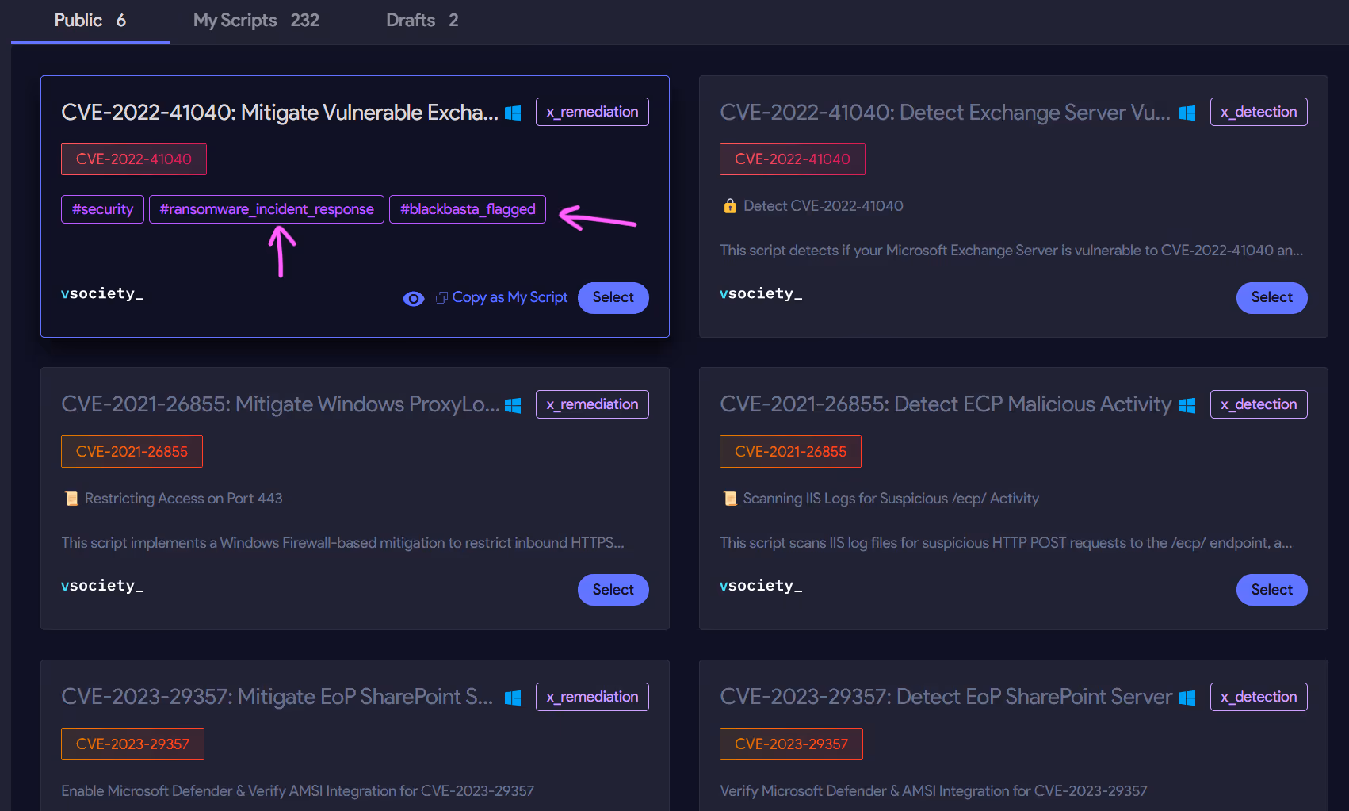Click x_remediation tag on CVE-2022-41040 Mitigate card
The image size is (1349, 811).
click(x=592, y=112)
